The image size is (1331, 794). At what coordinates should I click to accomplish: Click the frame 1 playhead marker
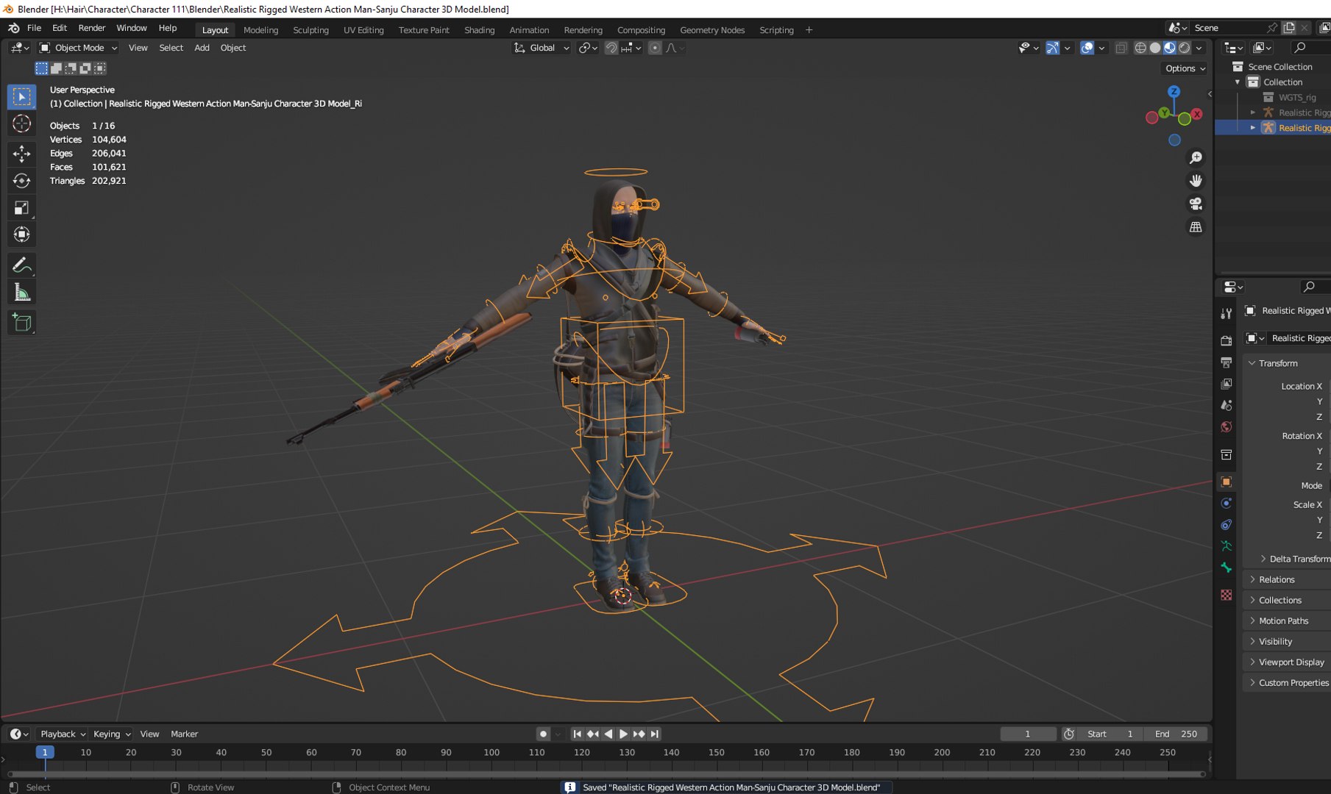point(44,752)
